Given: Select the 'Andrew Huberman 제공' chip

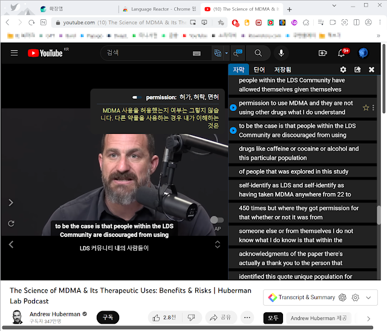Looking at the screenshot, I should tap(319, 318).
